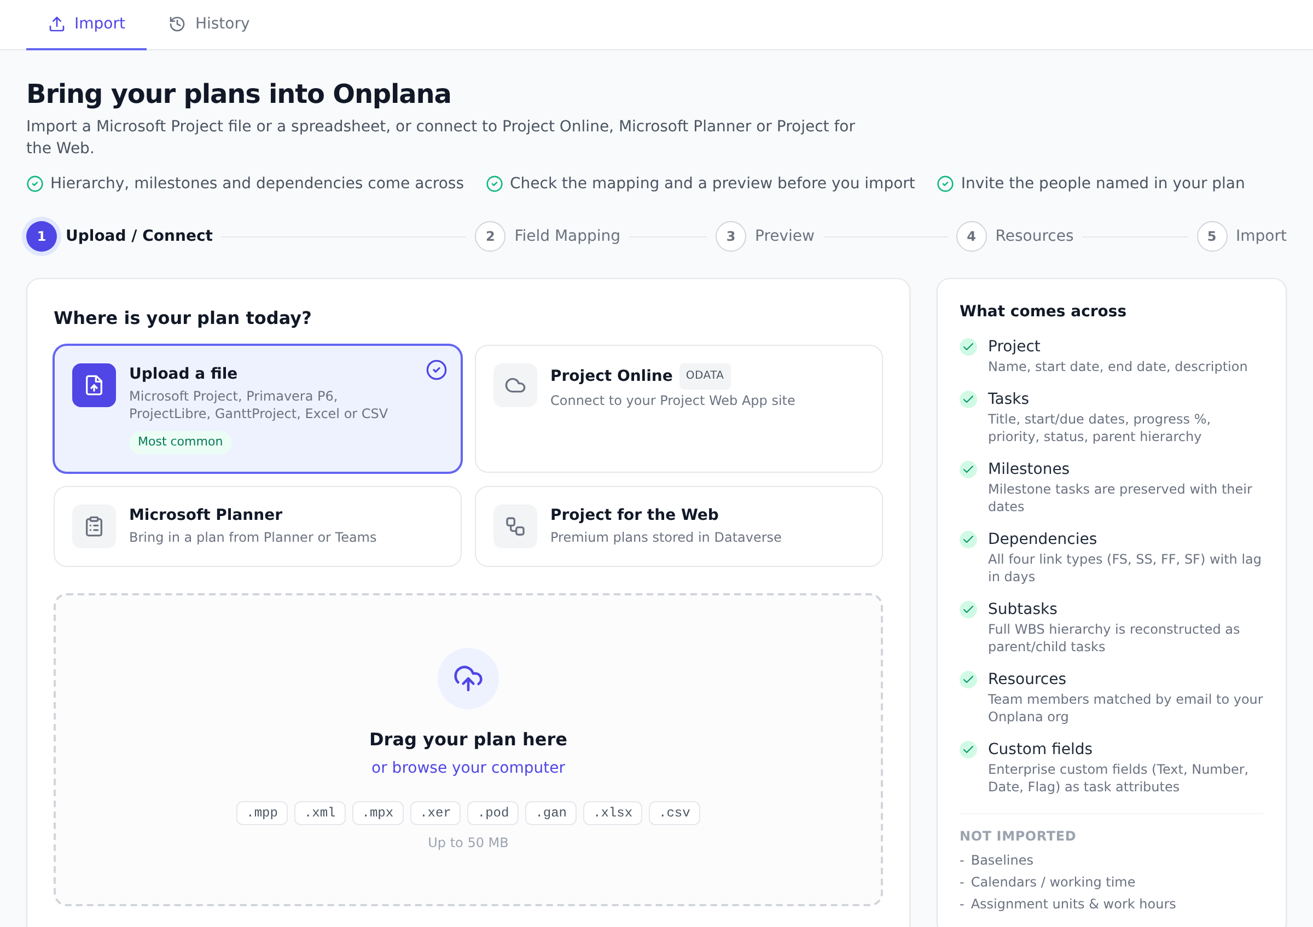Screen dimensions: 1313x927
Task: Open step 4 Resources
Action: point(1015,236)
